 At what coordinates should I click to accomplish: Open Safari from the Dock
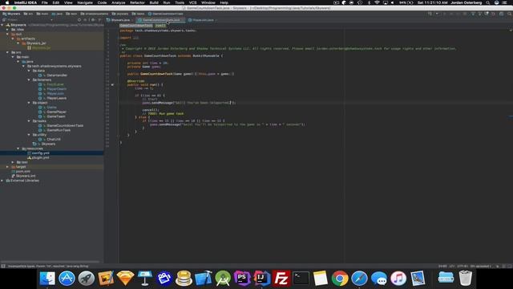pos(359,279)
